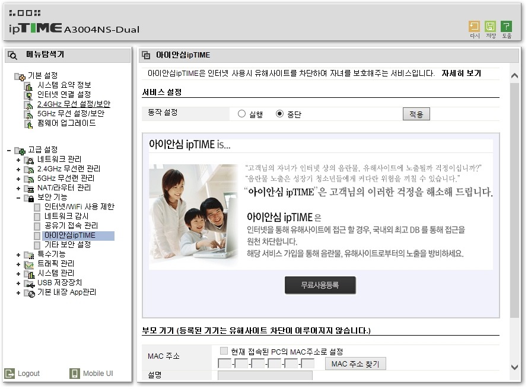Click the scrollbar up arrow
The image size is (528, 389).
click(x=514, y=76)
